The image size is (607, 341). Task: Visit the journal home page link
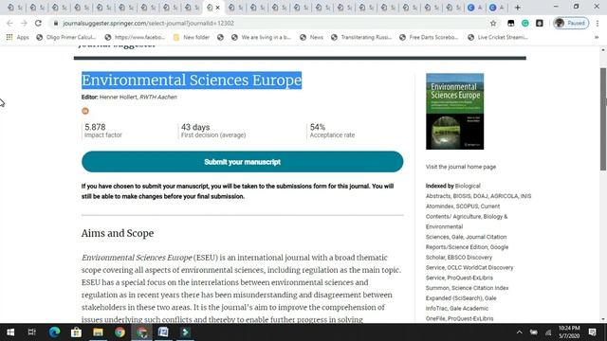tap(461, 167)
